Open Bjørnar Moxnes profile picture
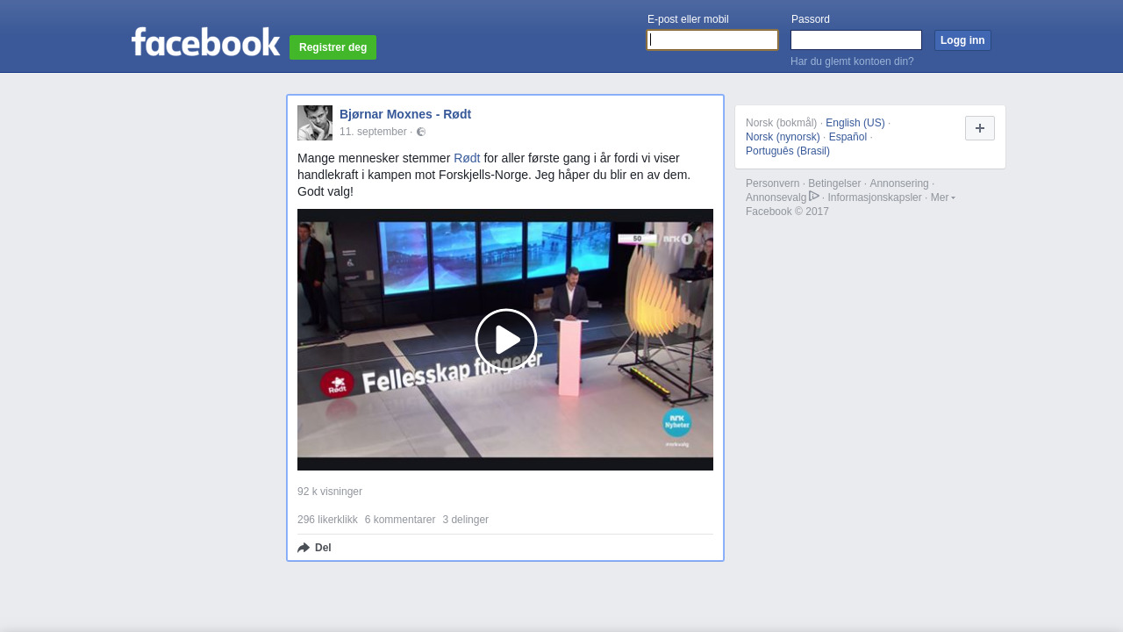The width and height of the screenshot is (1123, 632). (315, 123)
